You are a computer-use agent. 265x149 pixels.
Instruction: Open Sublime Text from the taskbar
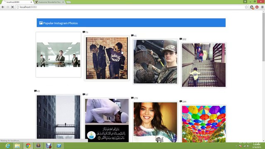coord(39,146)
